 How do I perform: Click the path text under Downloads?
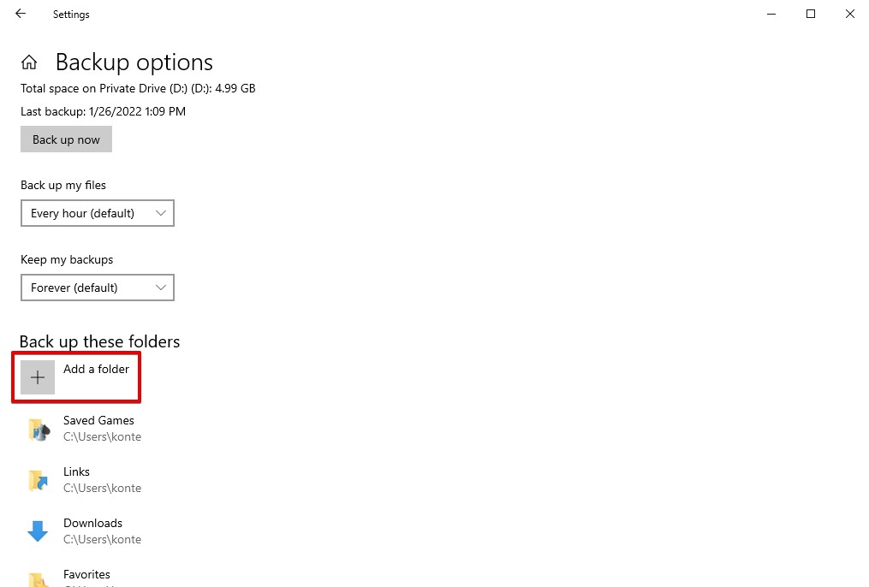(x=102, y=539)
